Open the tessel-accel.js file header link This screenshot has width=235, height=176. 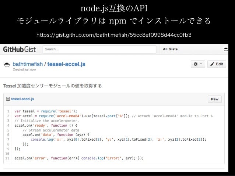(x=22, y=99)
